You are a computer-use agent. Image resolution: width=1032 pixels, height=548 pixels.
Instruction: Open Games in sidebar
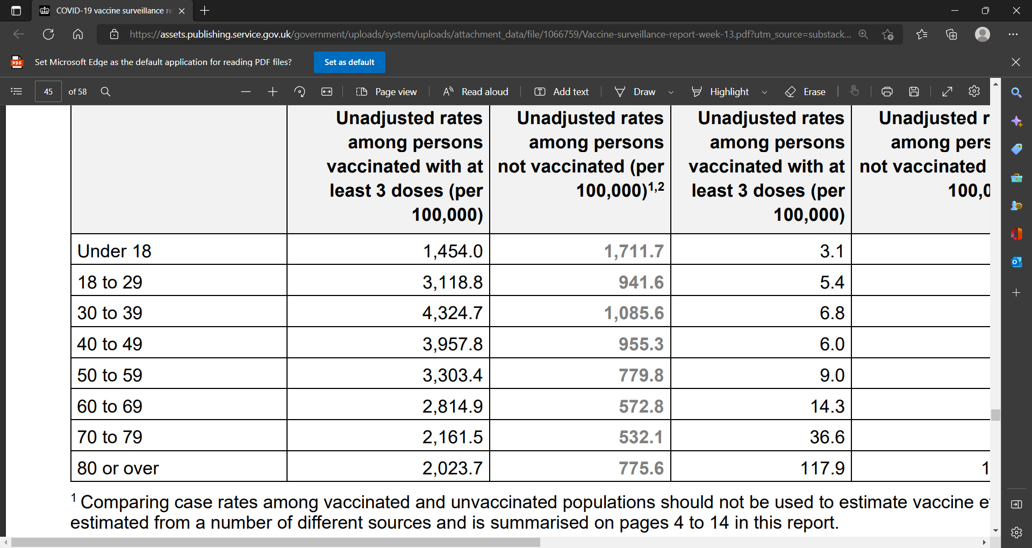click(x=1016, y=206)
